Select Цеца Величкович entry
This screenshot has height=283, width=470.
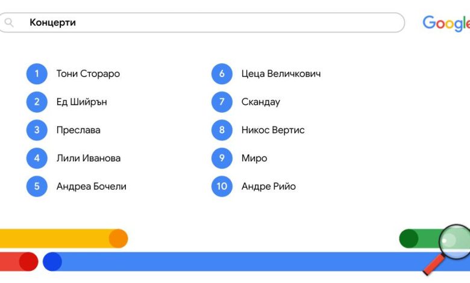coord(281,73)
